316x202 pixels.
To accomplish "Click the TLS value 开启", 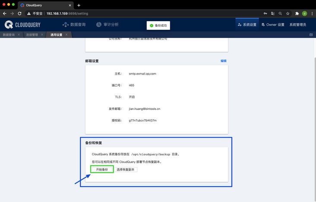I will click(132, 97).
